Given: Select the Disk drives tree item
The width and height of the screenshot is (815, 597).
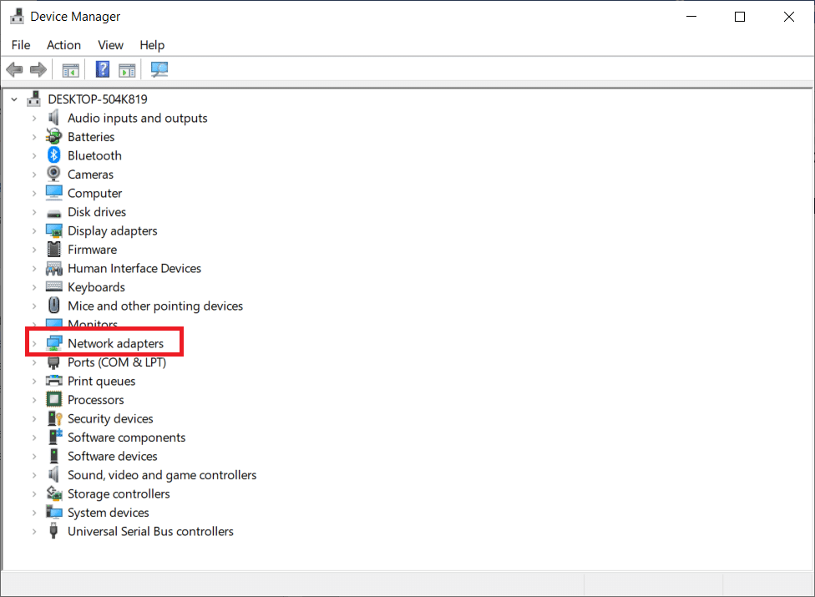Looking at the screenshot, I should (97, 212).
